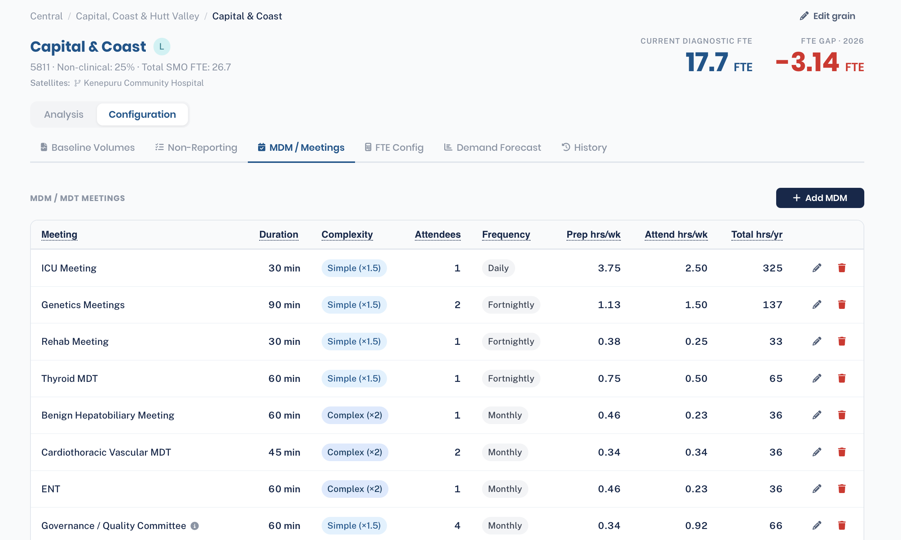Screen dimensions: 901x540
Task: Click Benign Hepatobiliary's Complex (×2) badge
Action: click(x=355, y=415)
